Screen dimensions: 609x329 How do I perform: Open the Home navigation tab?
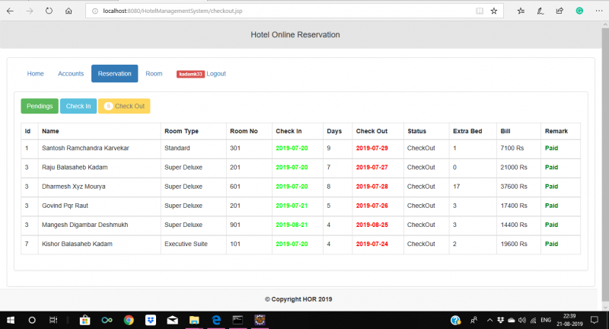click(35, 74)
